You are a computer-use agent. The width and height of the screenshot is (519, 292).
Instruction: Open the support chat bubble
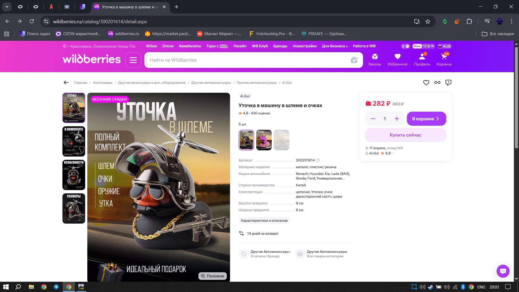503,271
